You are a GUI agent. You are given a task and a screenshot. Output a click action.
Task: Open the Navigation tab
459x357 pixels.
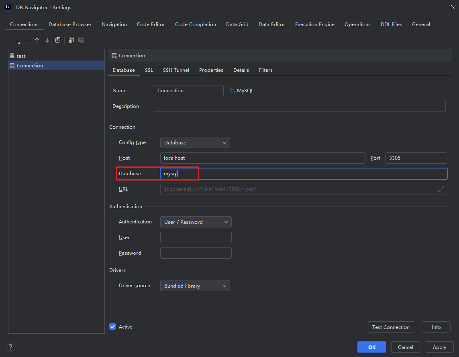(114, 24)
